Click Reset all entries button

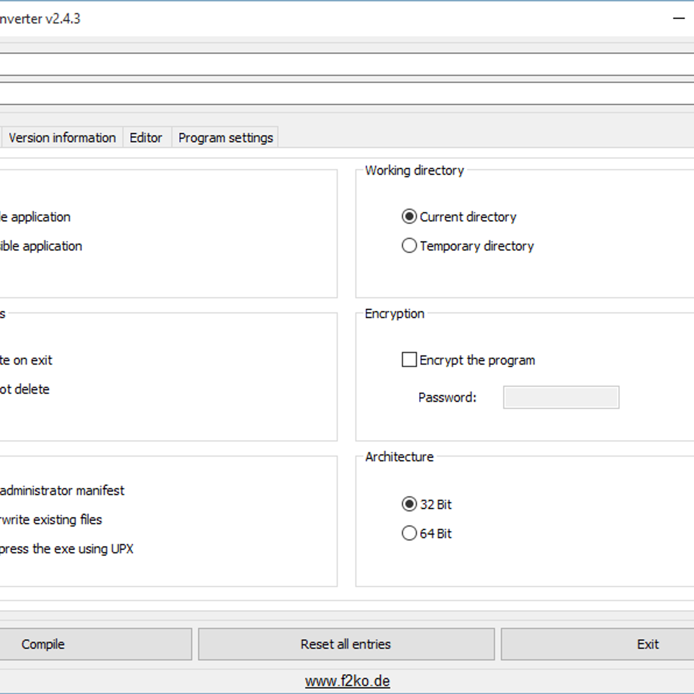pyautogui.click(x=346, y=644)
